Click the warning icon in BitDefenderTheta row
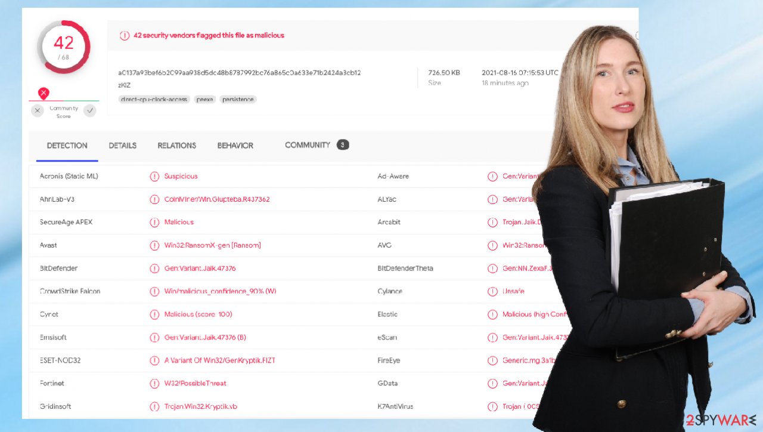 [x=492, y=269]
